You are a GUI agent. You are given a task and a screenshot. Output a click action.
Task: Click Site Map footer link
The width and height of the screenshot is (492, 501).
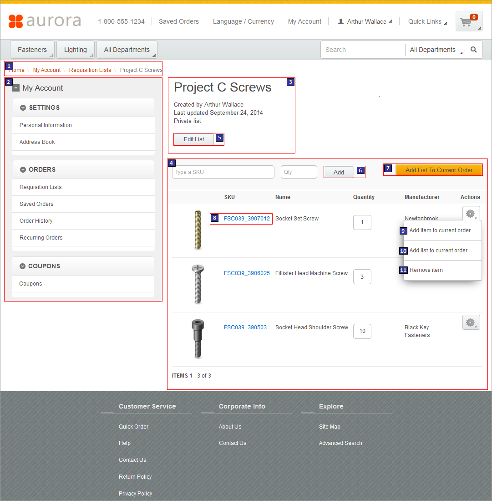(x=330, y=427)
